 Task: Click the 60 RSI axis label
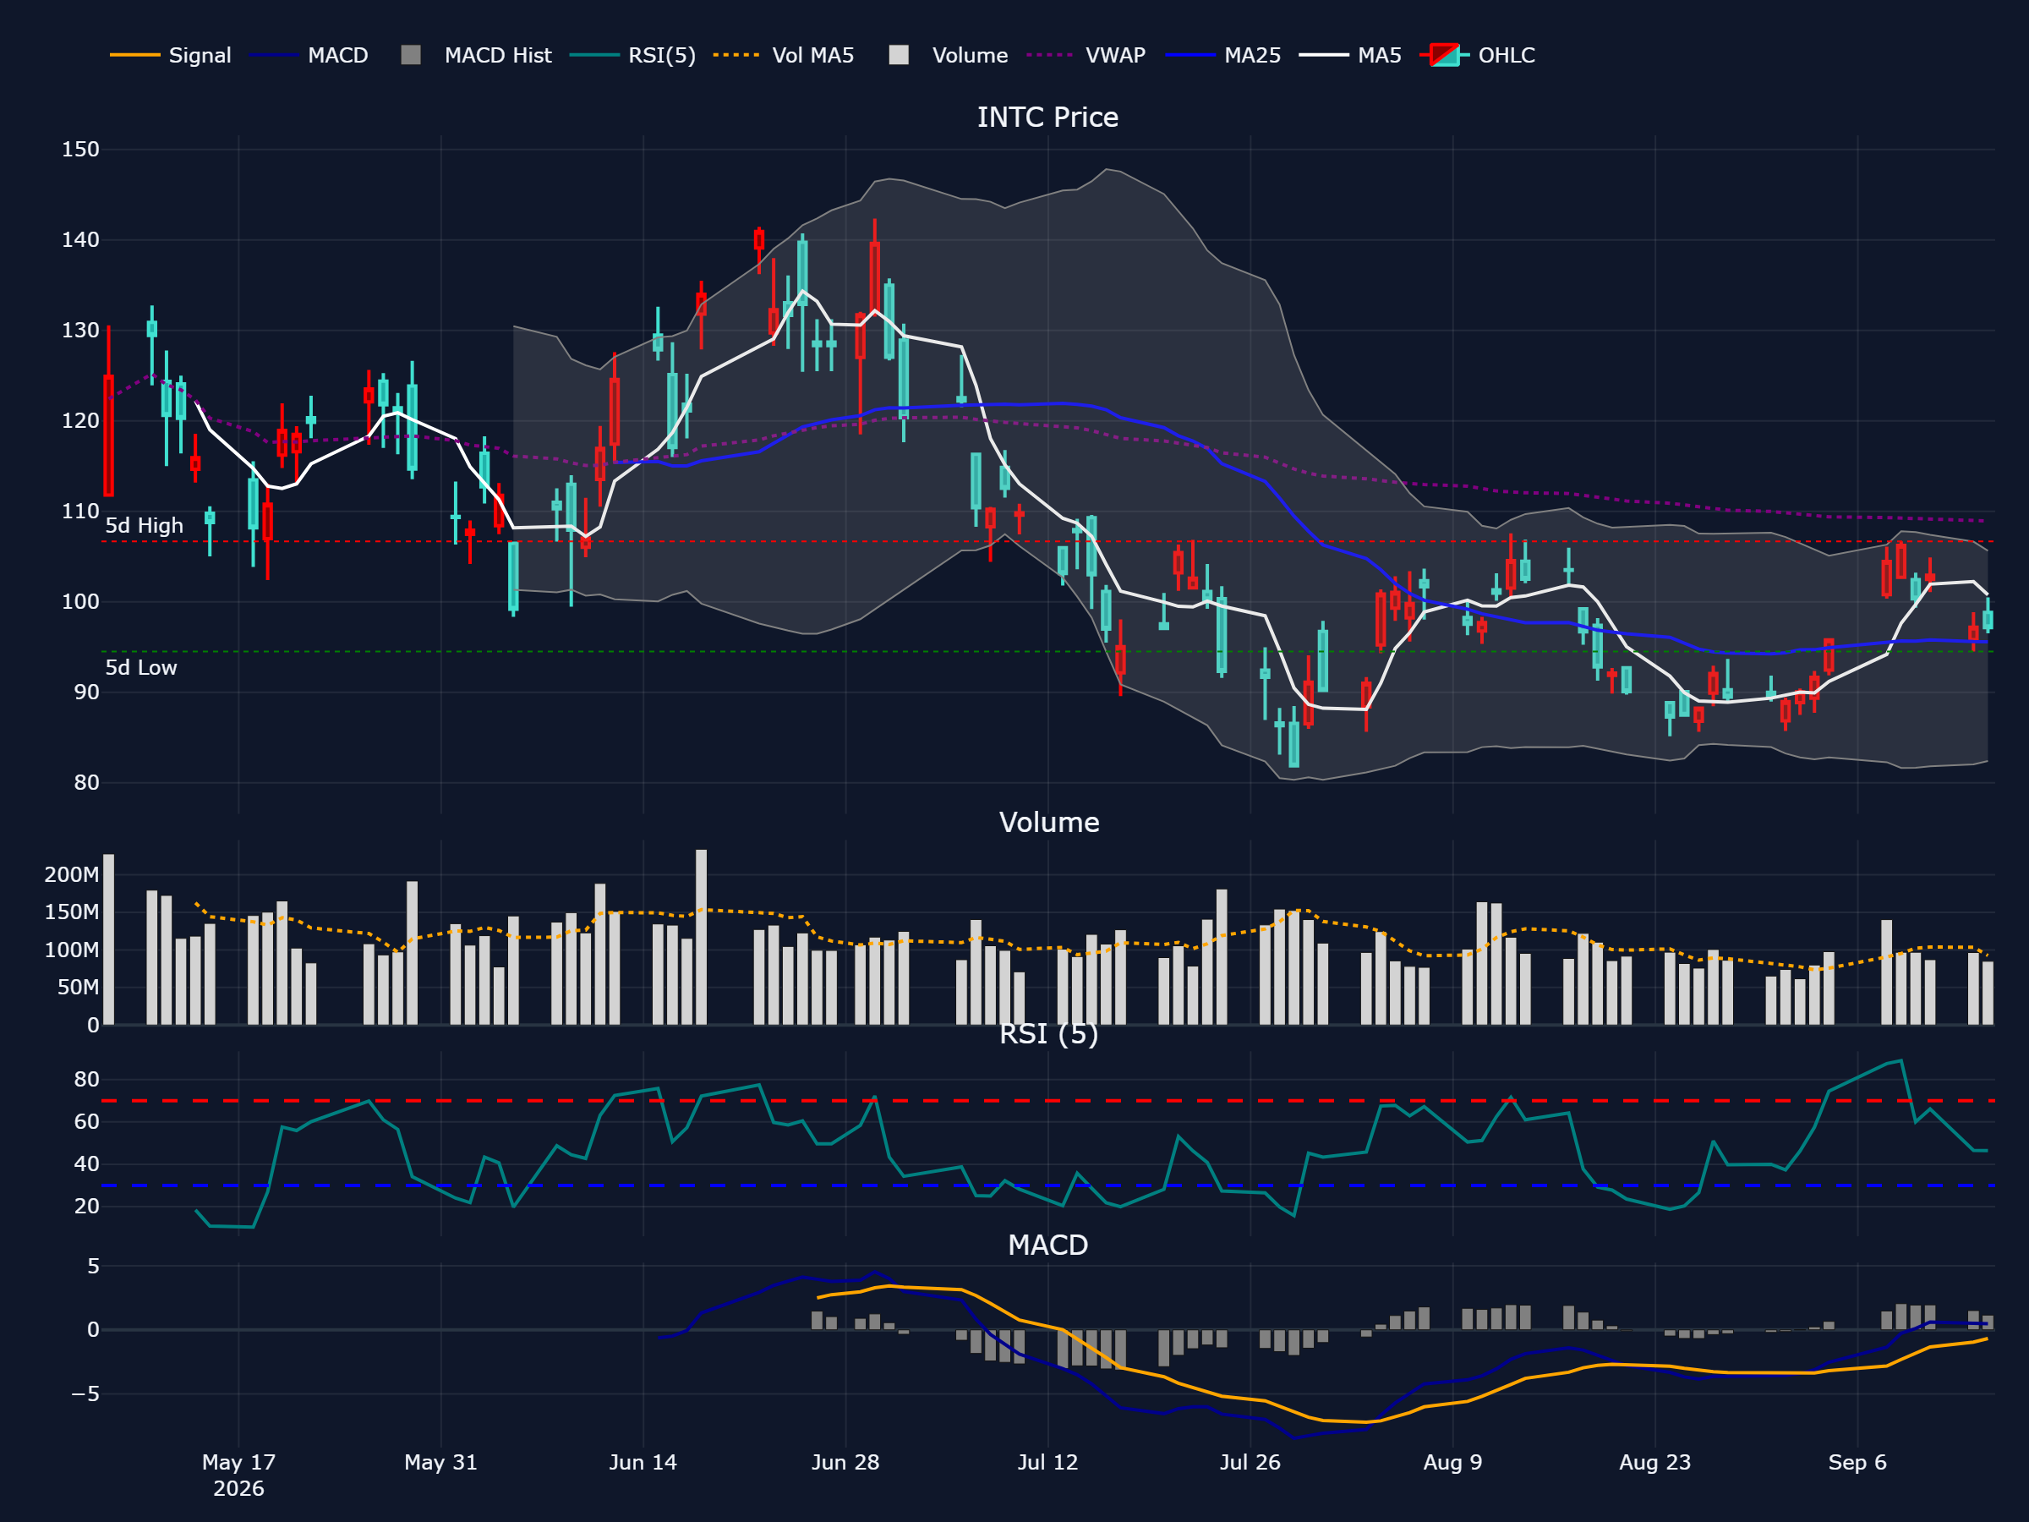(x=87, y=1122)
